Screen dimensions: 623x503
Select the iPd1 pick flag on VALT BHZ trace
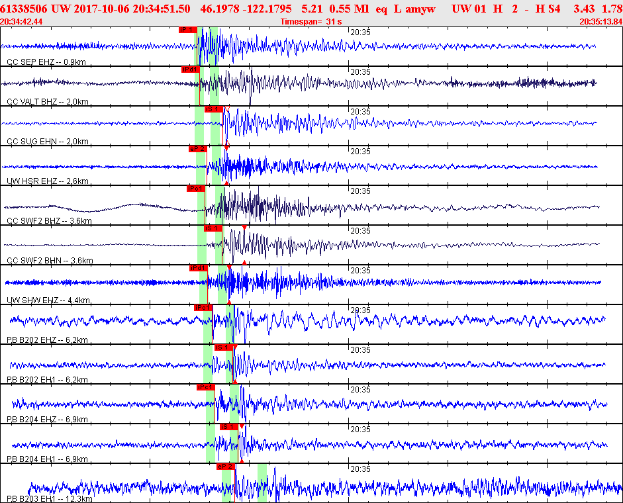pyautogui.click(x=190, y=69)
